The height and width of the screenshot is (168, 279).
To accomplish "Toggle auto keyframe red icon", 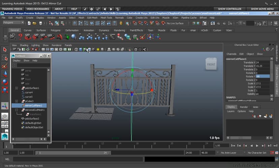I will 272,153.
